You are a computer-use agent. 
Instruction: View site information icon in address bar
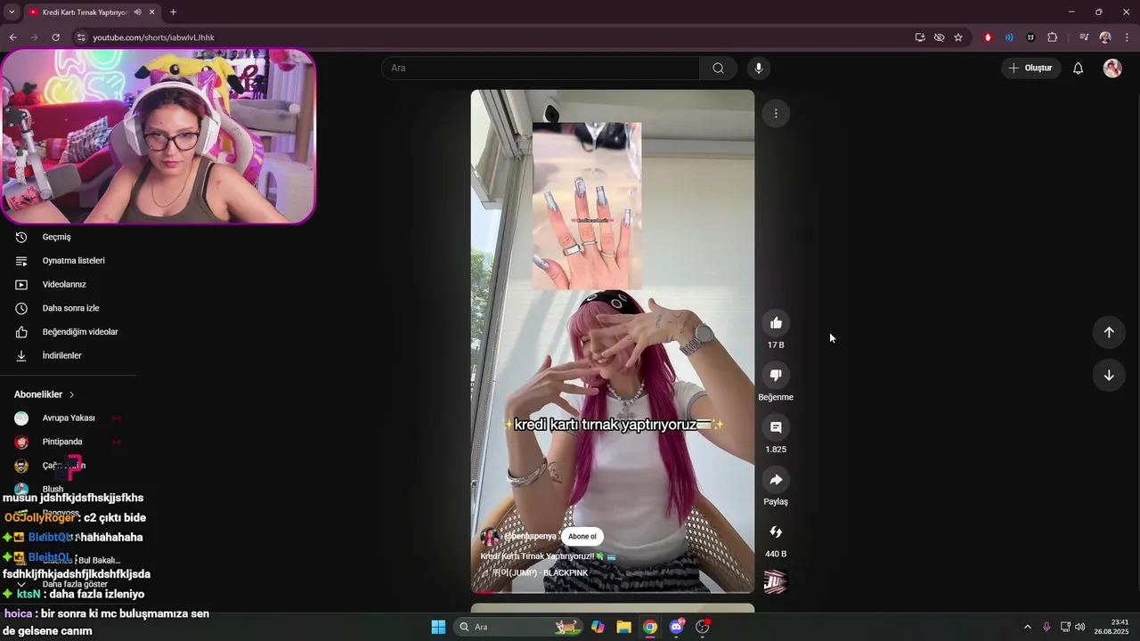click(x=81, y=37)
